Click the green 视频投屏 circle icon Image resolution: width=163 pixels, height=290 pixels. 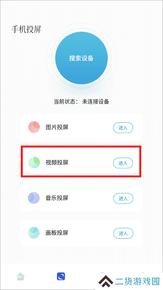tap(34, 163)
